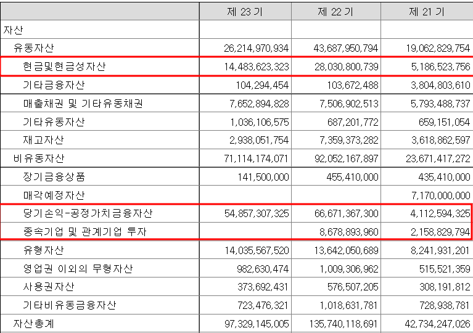Click the value 435,410,000
Screen dimensions: 473x333
[x=444, y=177]
